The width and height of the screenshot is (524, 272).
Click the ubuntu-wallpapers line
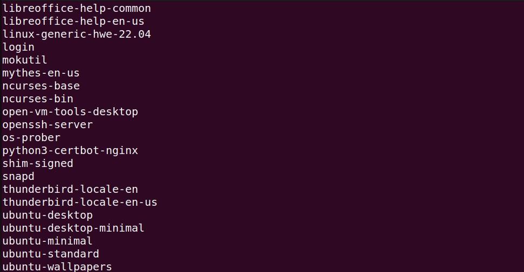pyautogui.click(x=57, y=267)
